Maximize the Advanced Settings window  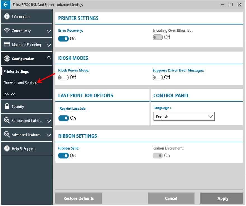coord(231,4)
